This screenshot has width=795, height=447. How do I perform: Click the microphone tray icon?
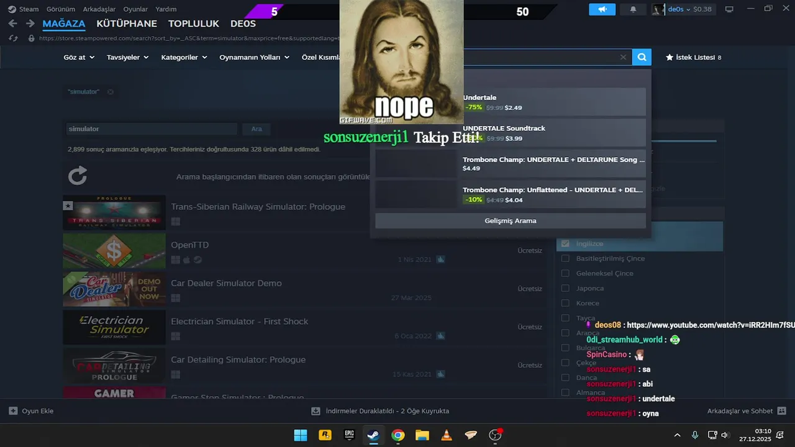click(x=695, y=435)
